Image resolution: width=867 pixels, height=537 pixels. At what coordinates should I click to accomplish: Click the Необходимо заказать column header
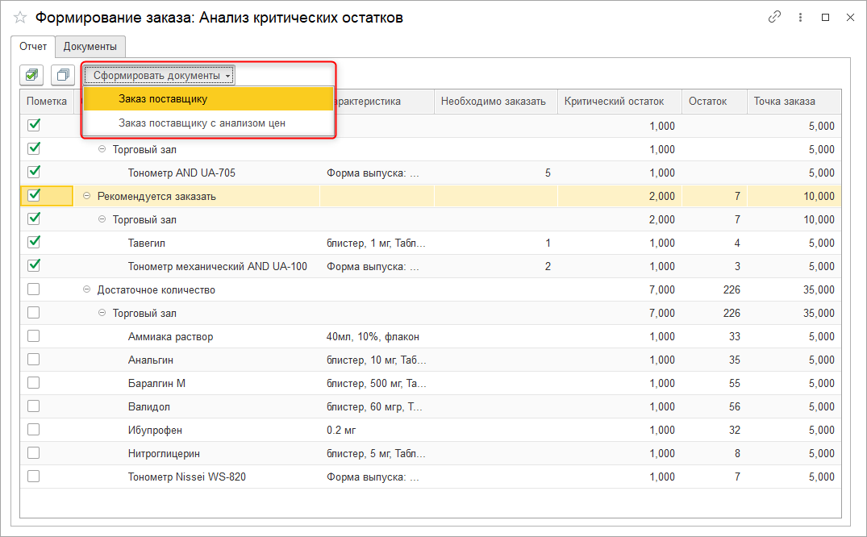(495, 102)
